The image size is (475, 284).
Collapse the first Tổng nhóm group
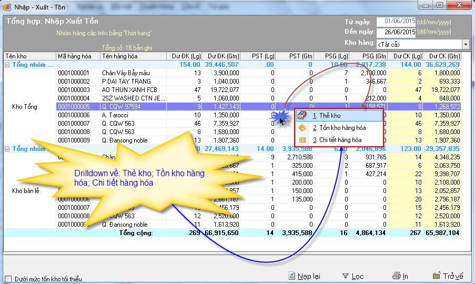pyautogui.click(x=7, y=65)
